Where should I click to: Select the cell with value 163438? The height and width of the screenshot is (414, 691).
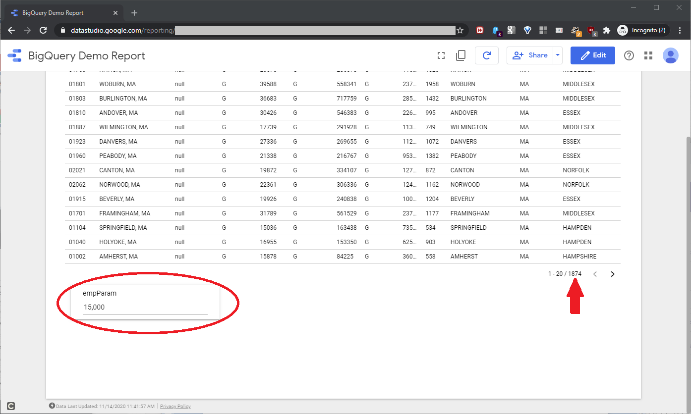point(346,228)
